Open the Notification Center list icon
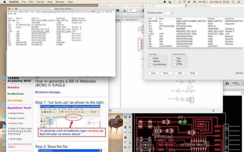Viewport: 244px width, 152px height. click(x=238, y=2)
